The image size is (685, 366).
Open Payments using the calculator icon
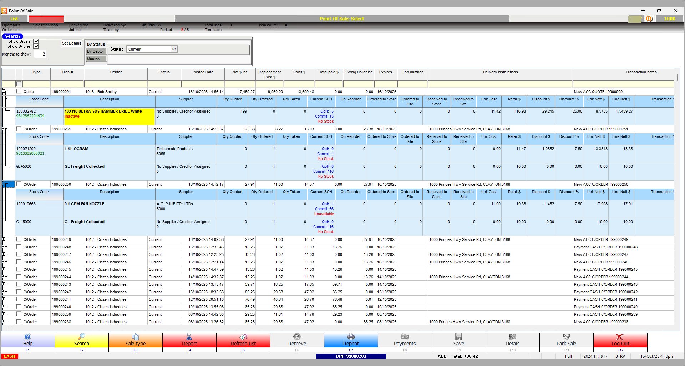[x=405, y=336]
